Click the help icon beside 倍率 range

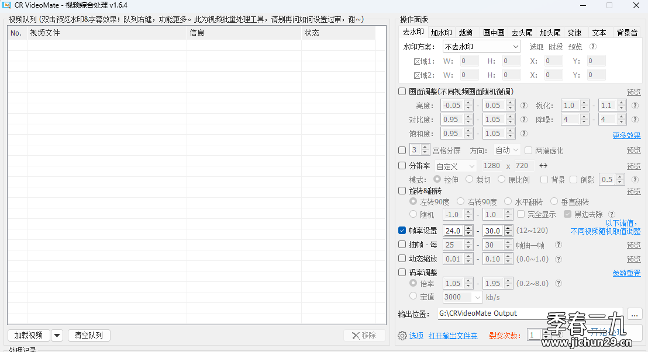[x=559, y=283]
